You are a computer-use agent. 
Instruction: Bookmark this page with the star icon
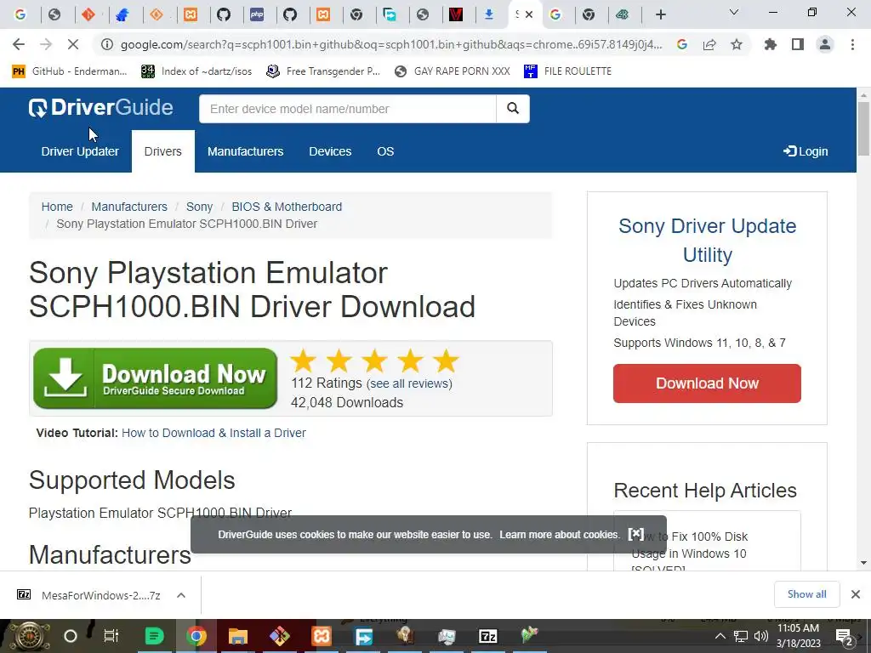[x=737, y=44]
